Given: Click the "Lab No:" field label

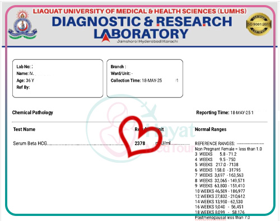Looking at the screenshot, I should point(24,67).
